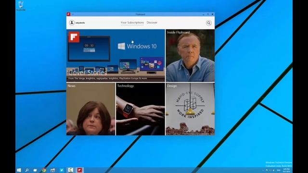Switch to the Your Subscriptions tab
308x173 pixels.
pyautogui.click(x=132, y=23)
